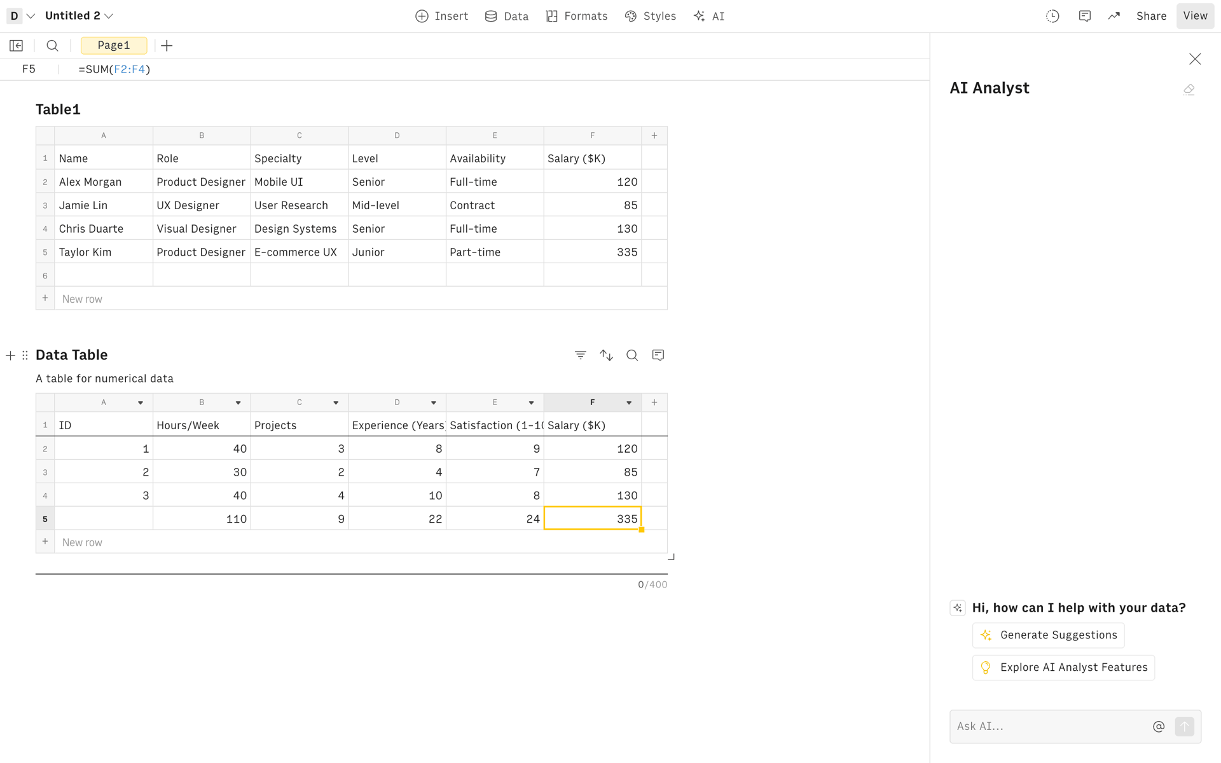Add a column to Table1
Screen dimensions: 1221x763
click(654, 135)
